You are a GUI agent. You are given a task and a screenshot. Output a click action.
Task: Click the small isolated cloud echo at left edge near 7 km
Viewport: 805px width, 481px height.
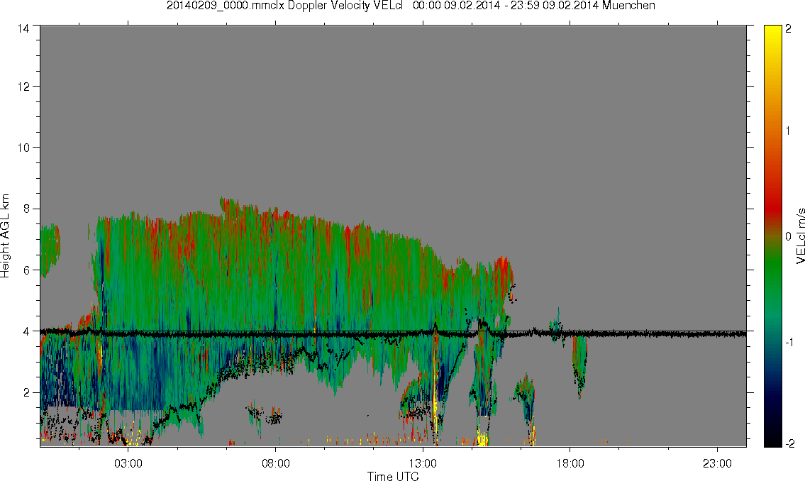(x=50, y=250)
